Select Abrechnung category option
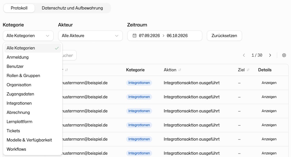Viewport: 291px width, 157px height. click(x=33, y=112)
